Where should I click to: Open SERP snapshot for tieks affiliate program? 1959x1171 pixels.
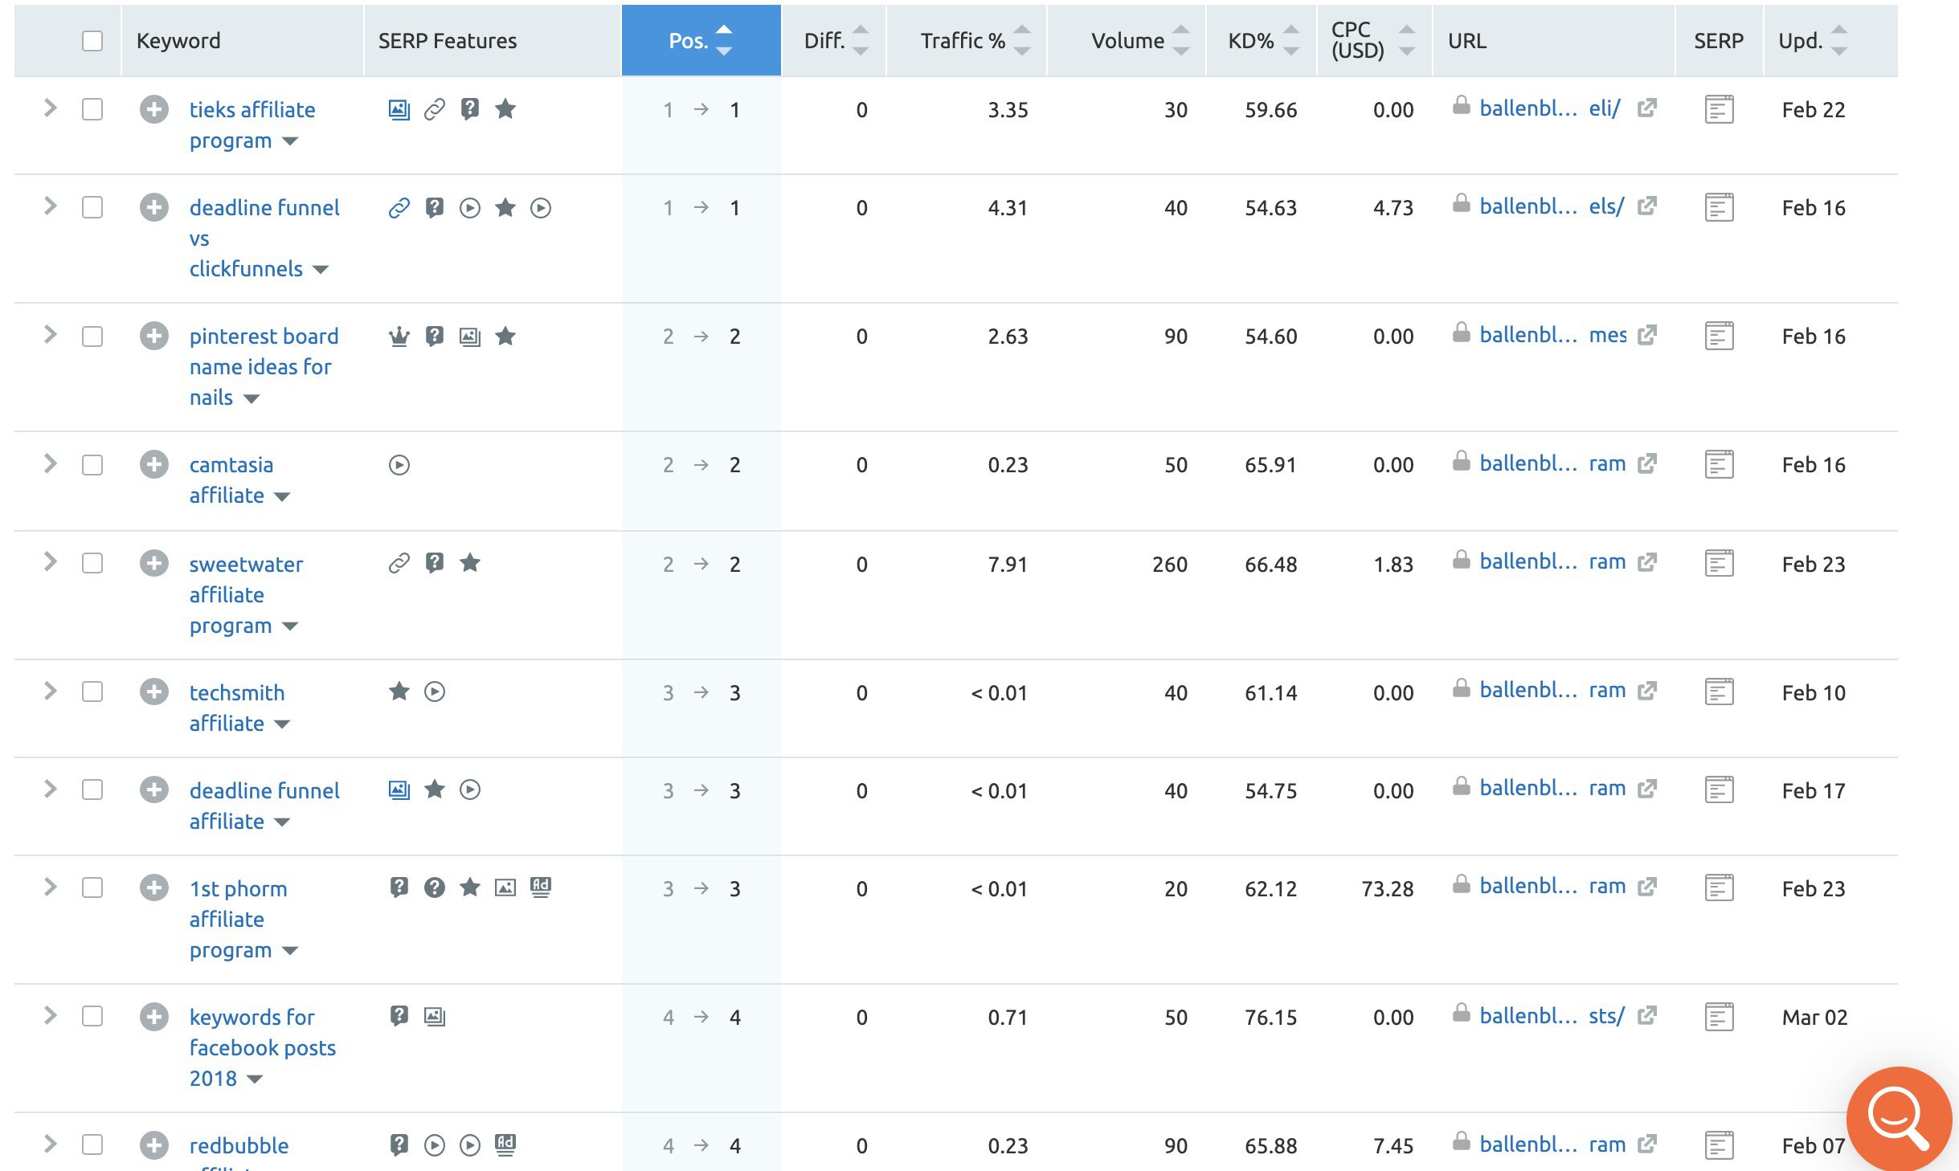pyautogui.click(x=1719, y=109)
